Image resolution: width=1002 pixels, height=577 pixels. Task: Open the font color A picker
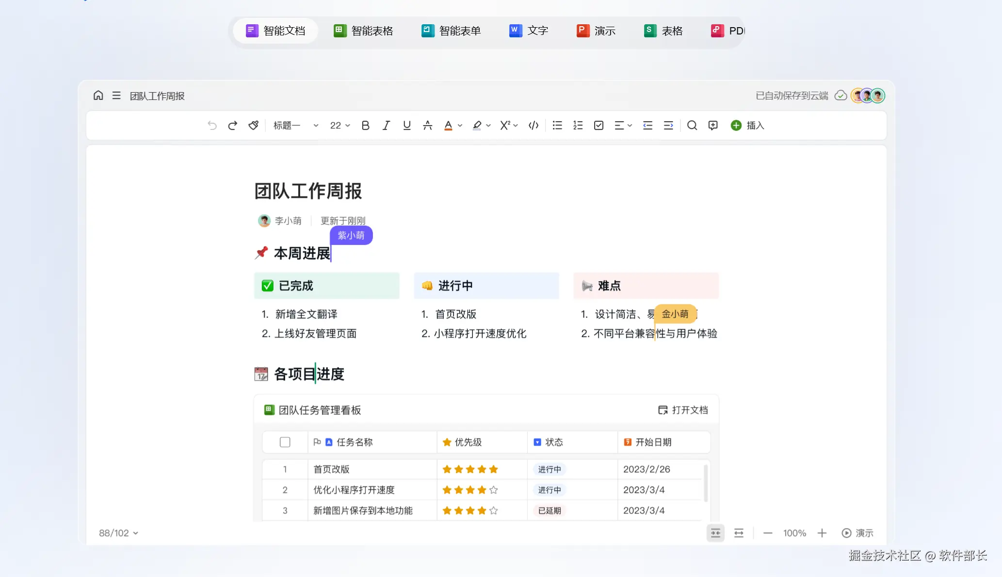(448, 126)
